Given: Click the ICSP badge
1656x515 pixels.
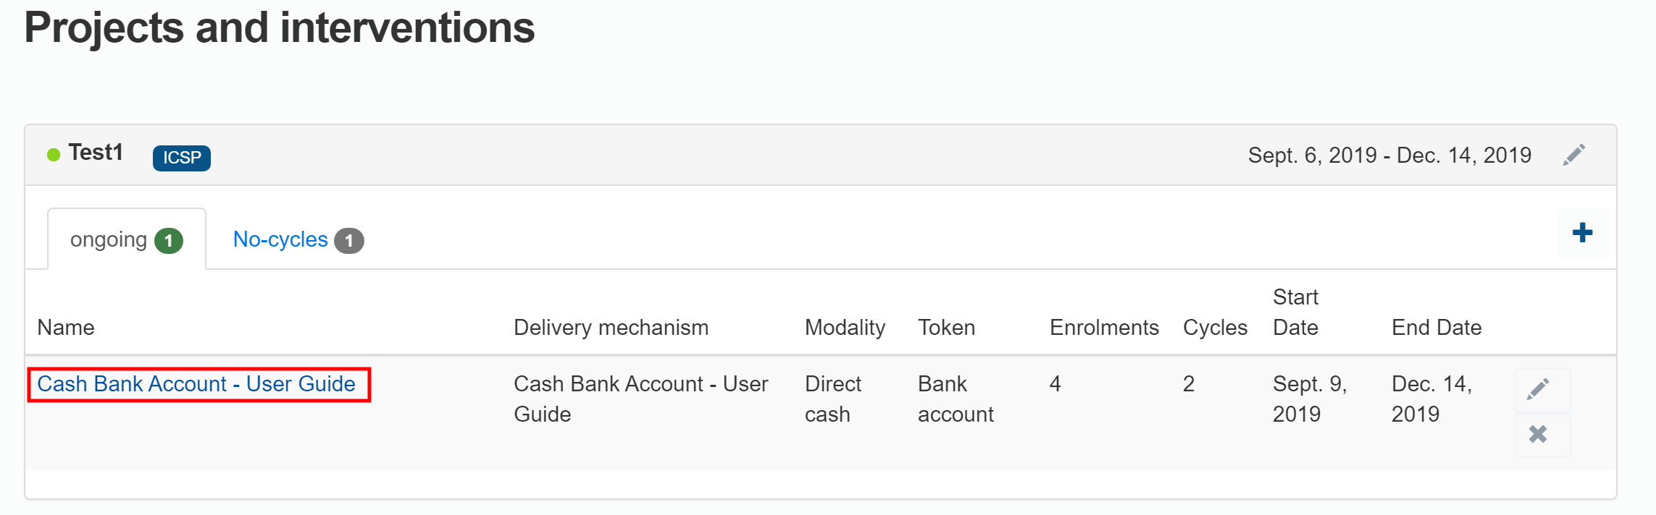Looking at the screenshot, I should [x=182, y=158].
